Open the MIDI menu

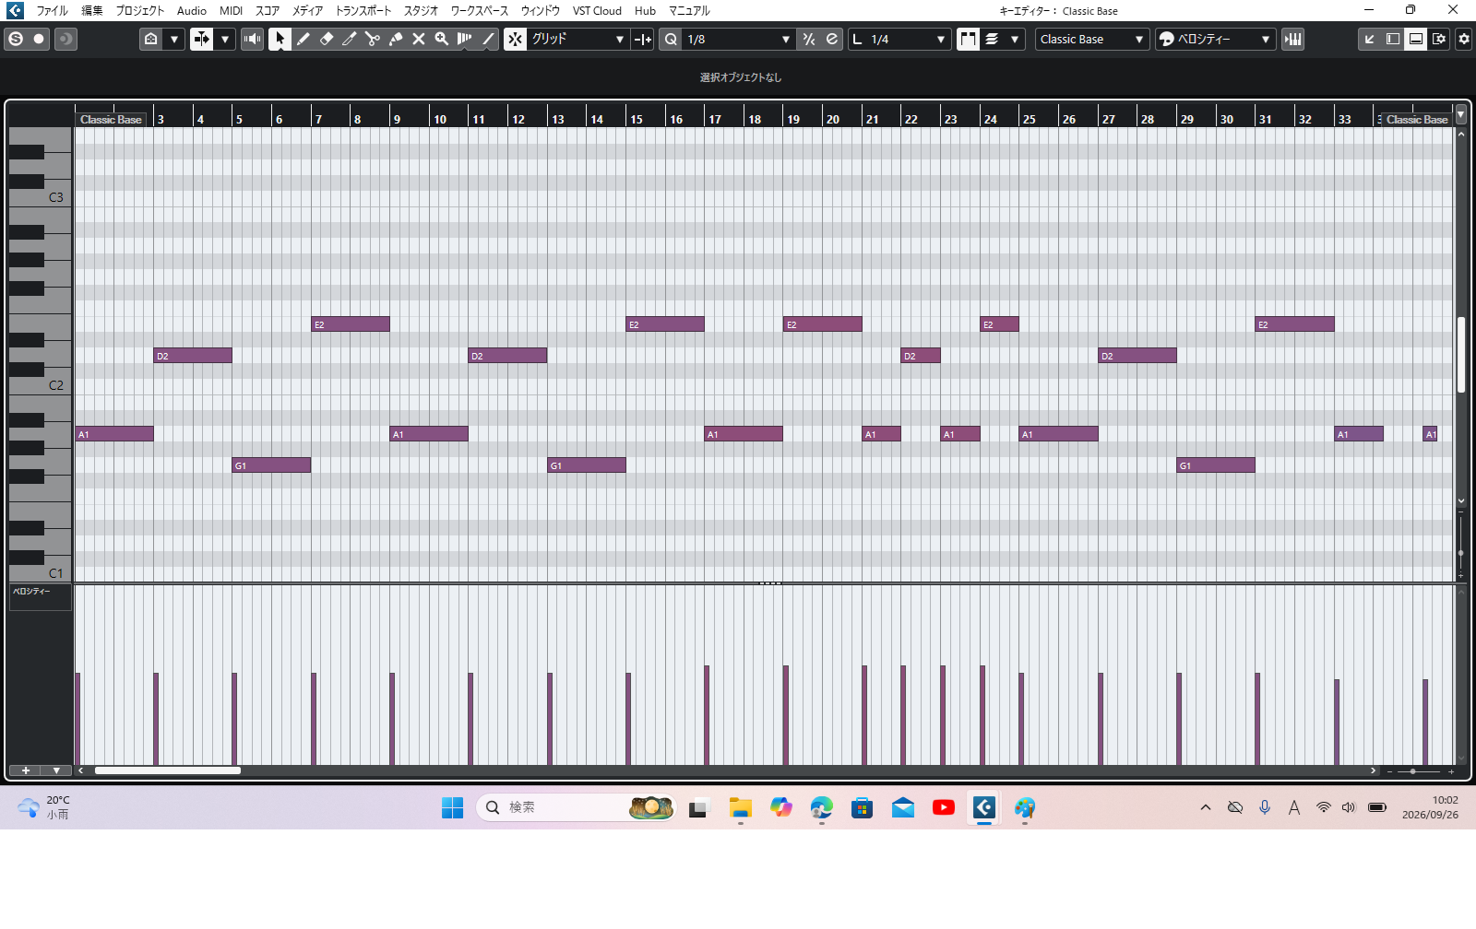pyautogui.click(x=231, y=11)
